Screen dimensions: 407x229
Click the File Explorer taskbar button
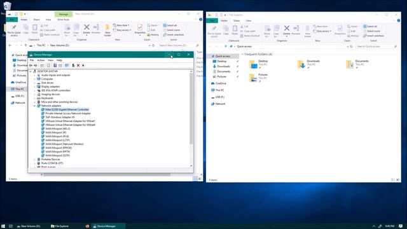(61, 226)
